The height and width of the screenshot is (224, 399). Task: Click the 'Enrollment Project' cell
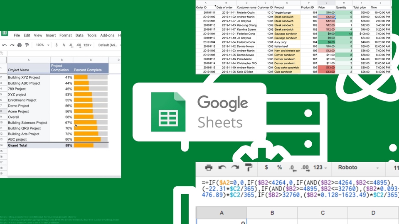[x=29, y=100]
